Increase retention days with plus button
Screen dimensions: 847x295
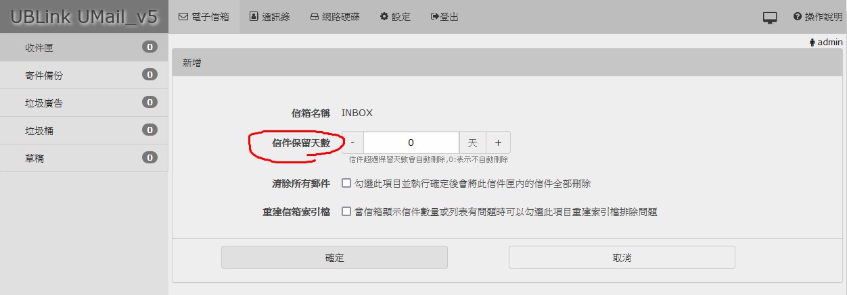click(x=498, y=142)
